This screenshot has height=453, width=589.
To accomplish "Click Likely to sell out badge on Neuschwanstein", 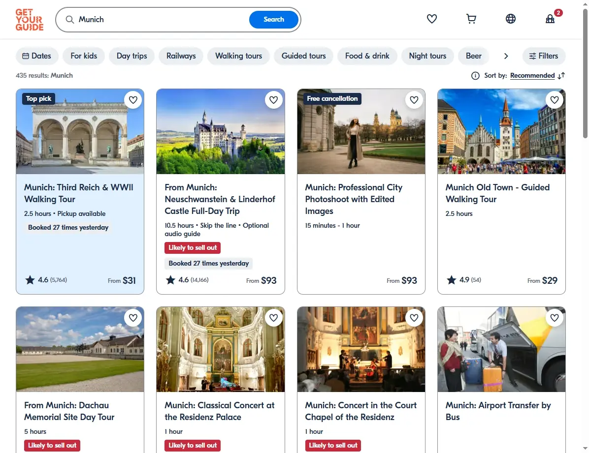I will [193, 248].
